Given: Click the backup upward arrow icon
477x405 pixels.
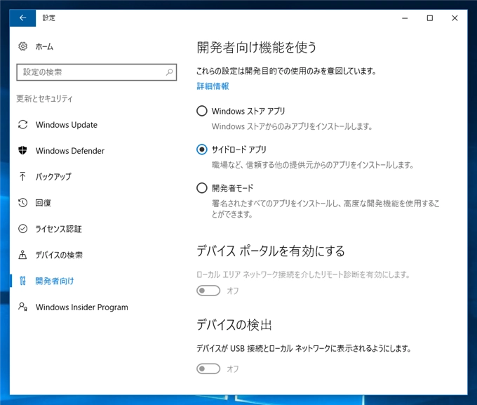Looking at the screenshot, I should click(22, 176).
